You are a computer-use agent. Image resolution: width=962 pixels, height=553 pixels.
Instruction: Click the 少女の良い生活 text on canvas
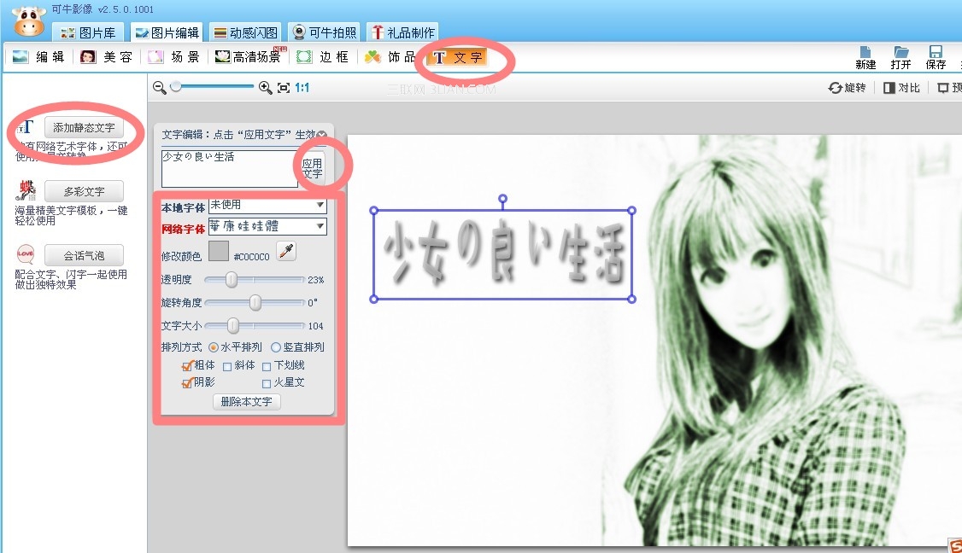pos(504,253)
